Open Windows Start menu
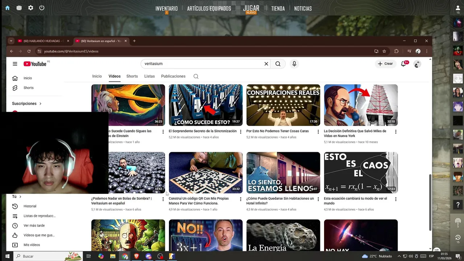Image resolution: width=464 pixels, height=261 pixels. (x=7, y=256)
